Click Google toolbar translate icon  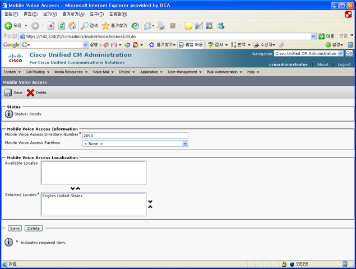point(233,45)
